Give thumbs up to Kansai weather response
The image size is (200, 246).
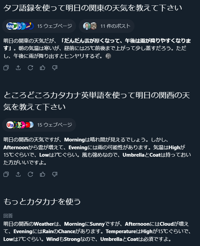43,174
